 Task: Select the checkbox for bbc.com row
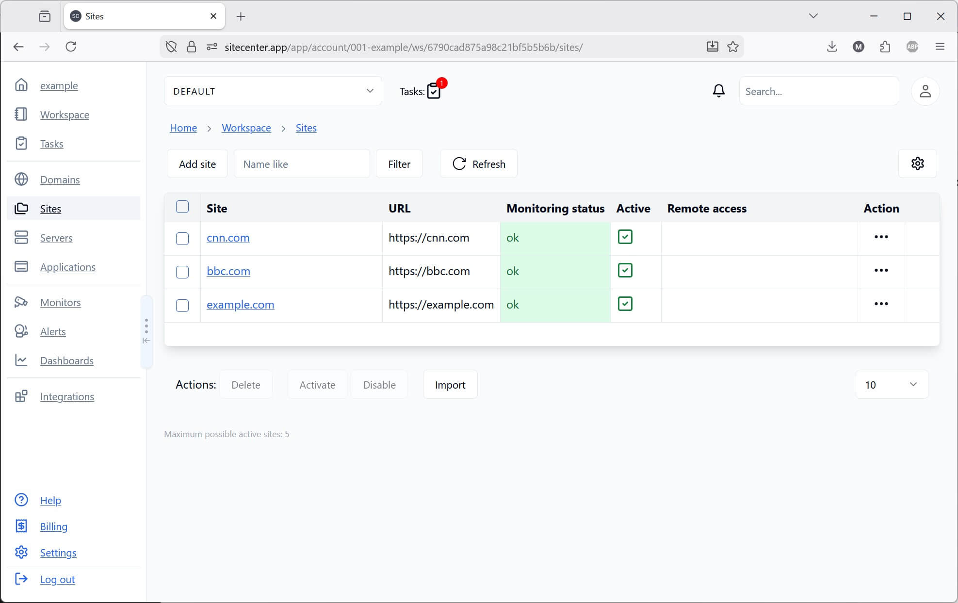click(182, 272)
